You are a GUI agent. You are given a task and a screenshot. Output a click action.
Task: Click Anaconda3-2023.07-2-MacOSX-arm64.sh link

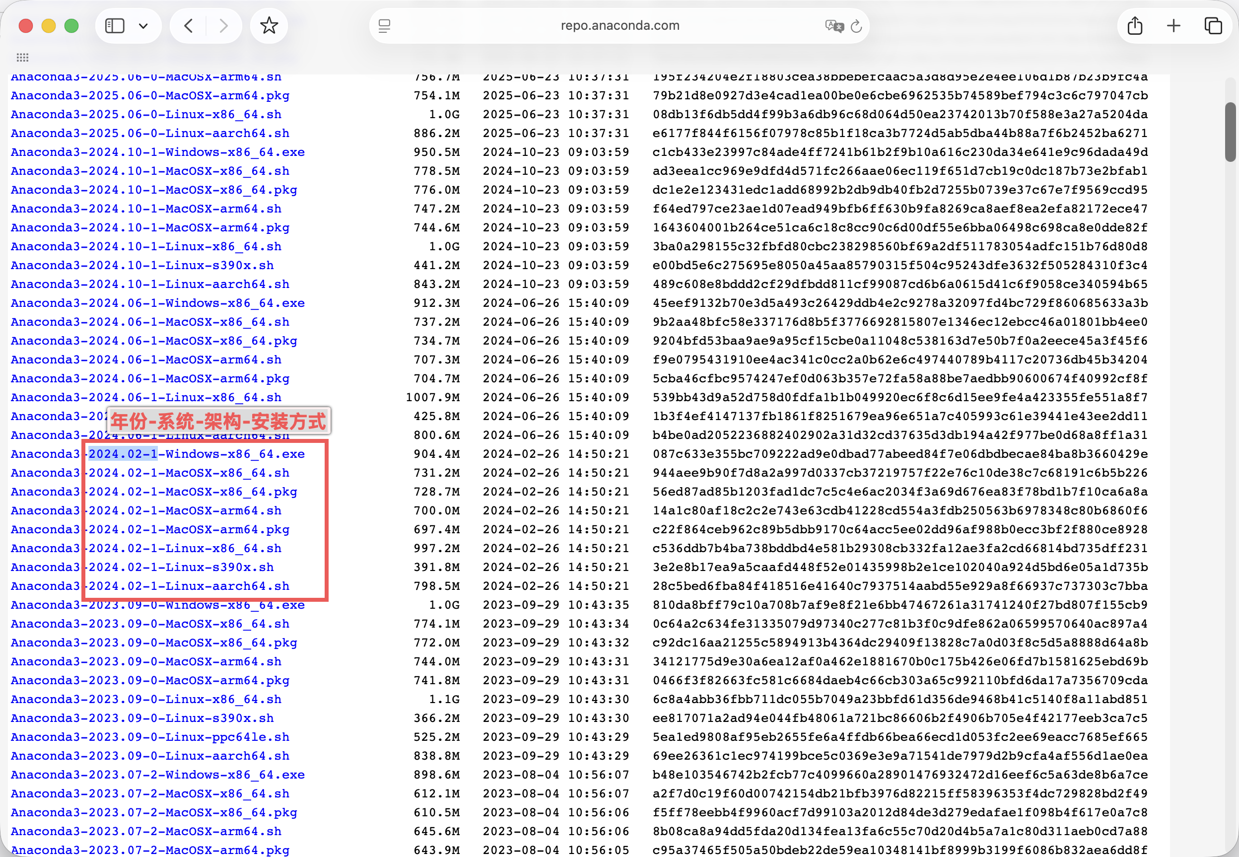tap(146, 831)
